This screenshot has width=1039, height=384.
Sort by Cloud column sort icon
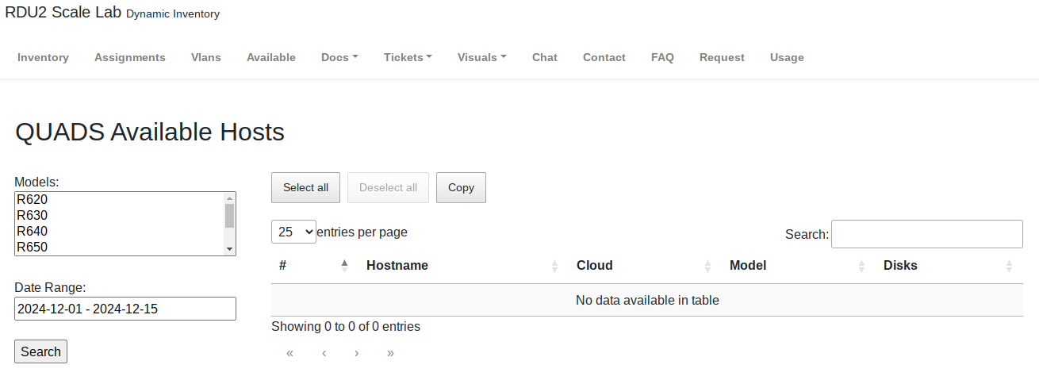pyautogui.click(x=707, y=266)
